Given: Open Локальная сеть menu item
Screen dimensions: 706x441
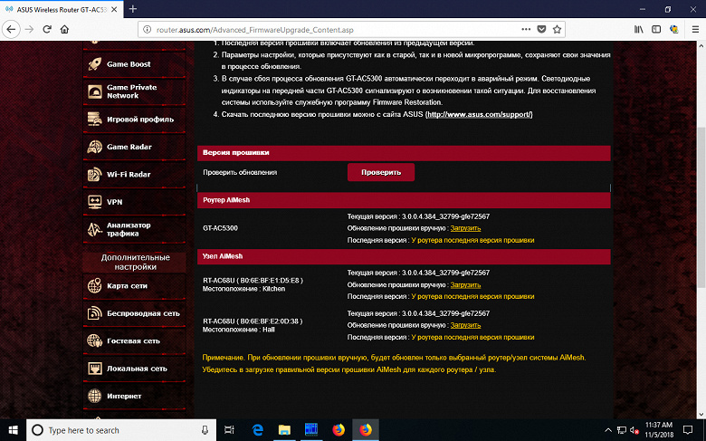Looking at the screenshot, I should point(134,369).
